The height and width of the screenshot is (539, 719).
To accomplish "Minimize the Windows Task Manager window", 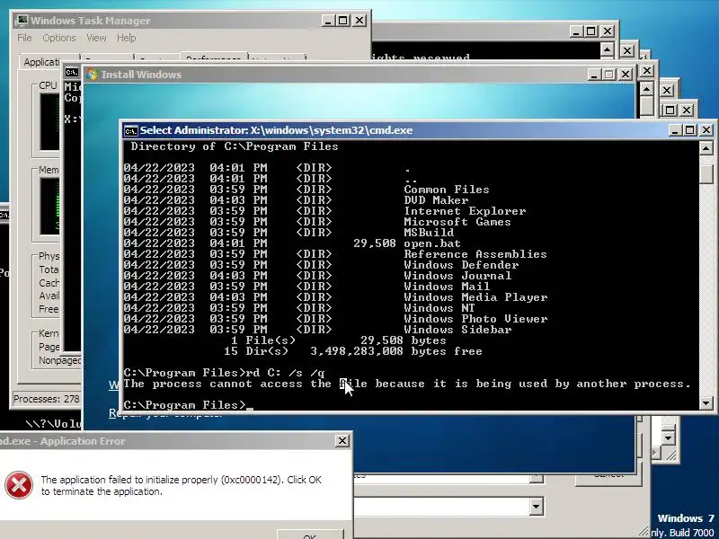I will pyautogui.click(x=328, y=21).
